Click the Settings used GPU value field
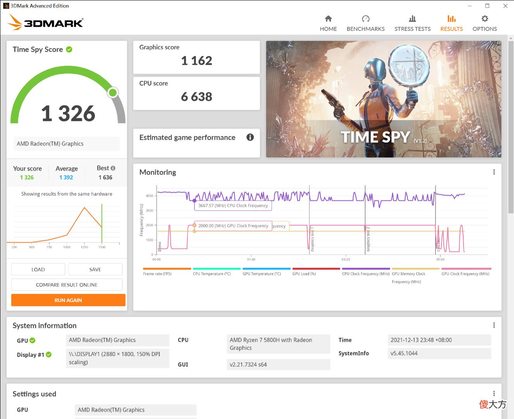This screenshot has width=514, height=419. tap(135, 410)
